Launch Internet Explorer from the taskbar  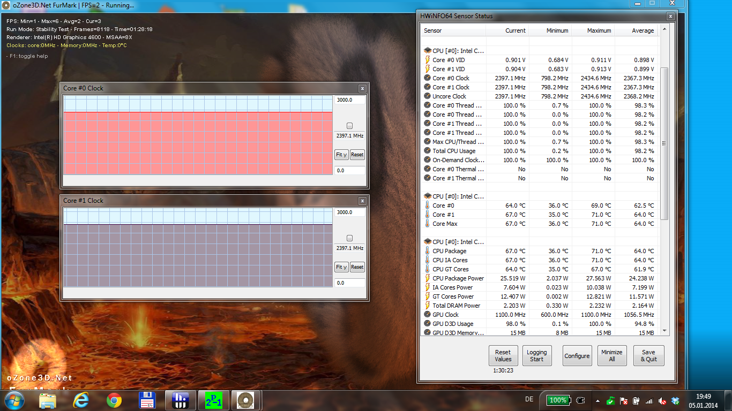[x=81, y=400]
